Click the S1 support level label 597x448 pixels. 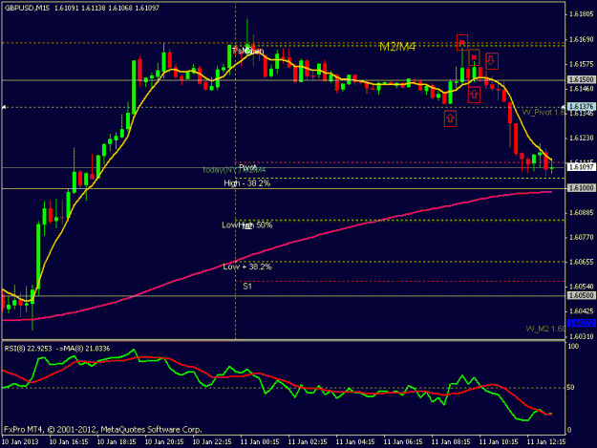(247, 286)
